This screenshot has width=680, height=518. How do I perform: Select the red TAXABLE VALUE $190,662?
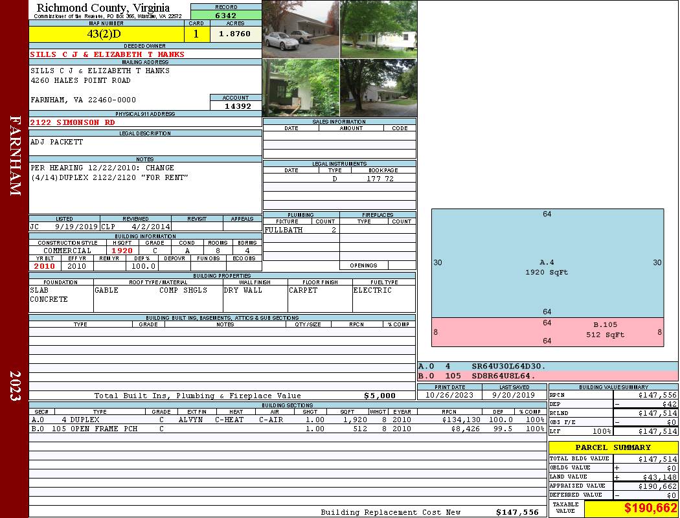650,508
